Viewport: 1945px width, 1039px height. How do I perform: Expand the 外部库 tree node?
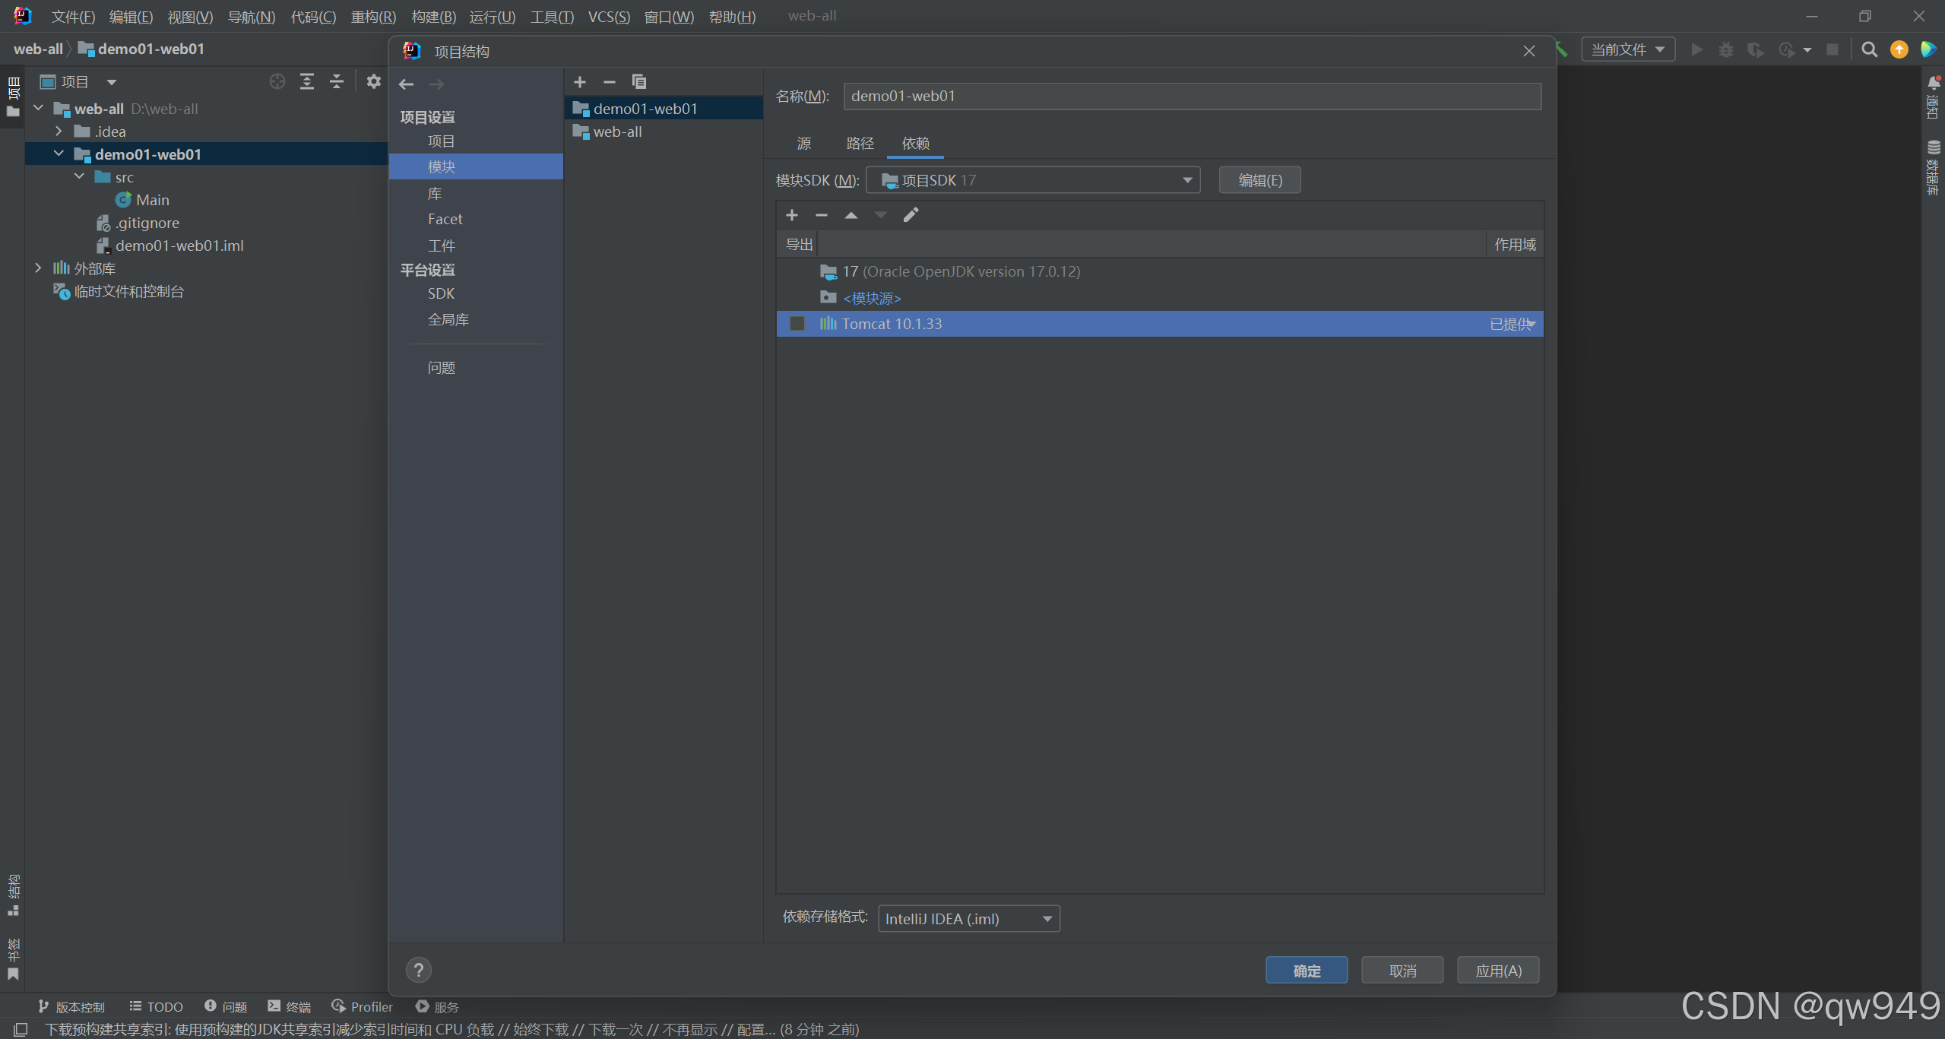(x=38, y=268)
